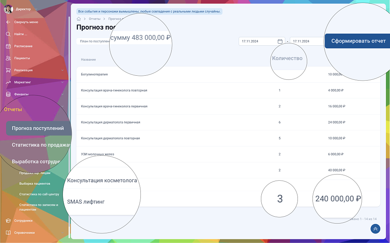Click the Директор profile avatar
This screenshot has height=243, width=390.
(8, 9)
